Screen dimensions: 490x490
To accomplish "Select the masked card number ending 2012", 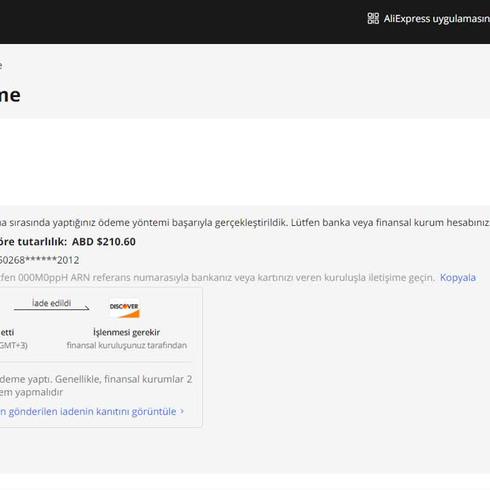I will coord(40,260).
